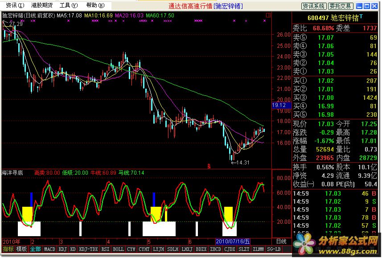Click the MA60:17.50 label

[x=160, y=16]
